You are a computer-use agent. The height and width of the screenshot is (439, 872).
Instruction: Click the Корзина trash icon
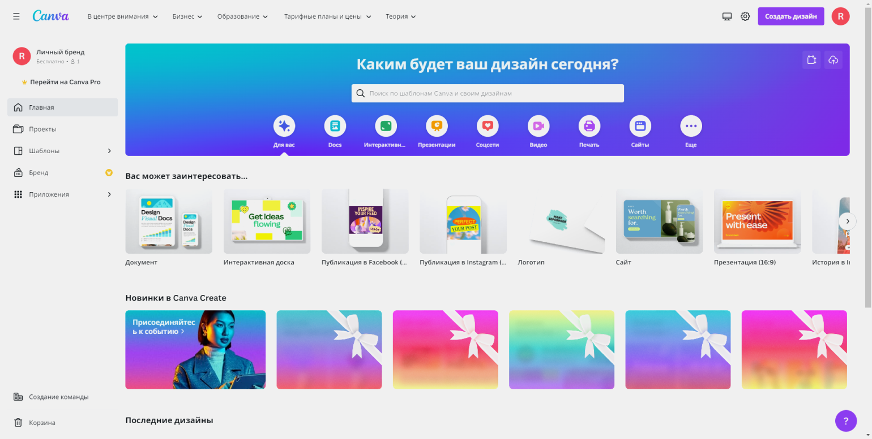pyautogui.click(x=18, y=423)
